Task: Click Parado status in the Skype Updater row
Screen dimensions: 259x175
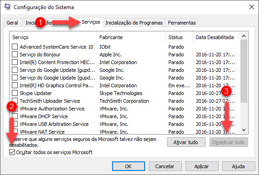Action: [176, 93]
